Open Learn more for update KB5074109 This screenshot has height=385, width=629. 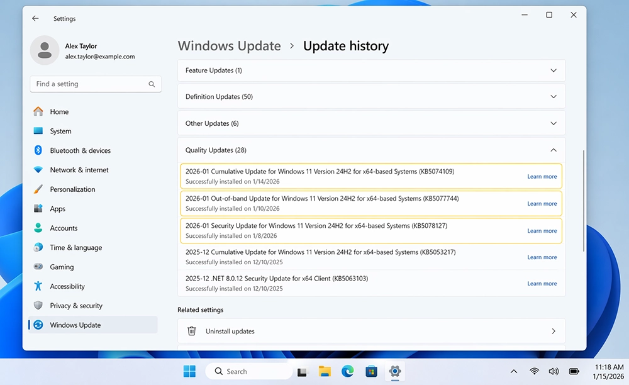pyautogui.click(x=542, y=176)
